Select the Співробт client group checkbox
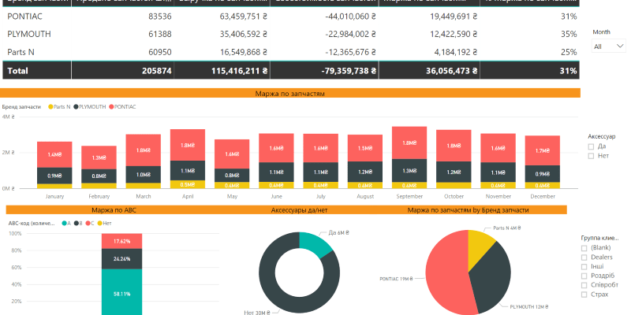Viewport: 631px width, 315px height. point(584,285)
